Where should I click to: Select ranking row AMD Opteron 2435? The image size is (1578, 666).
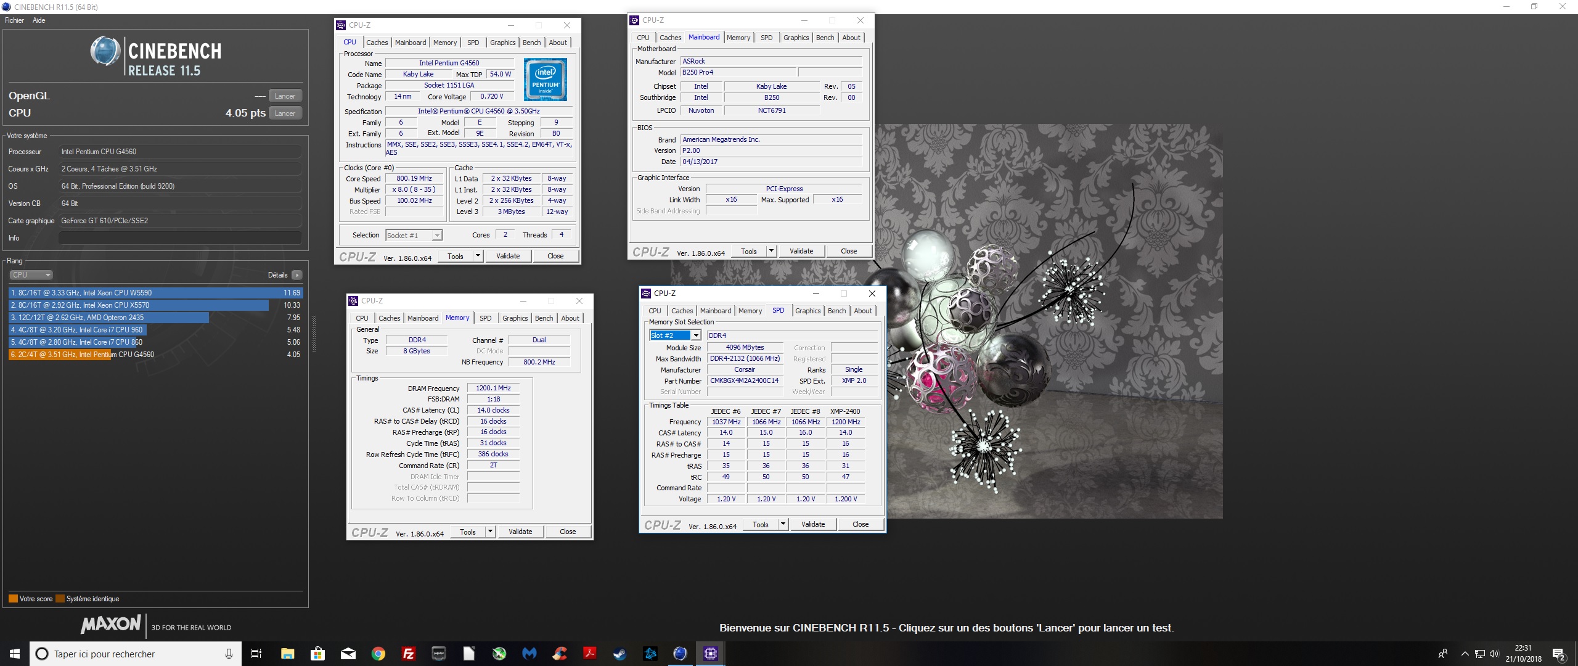156,318
